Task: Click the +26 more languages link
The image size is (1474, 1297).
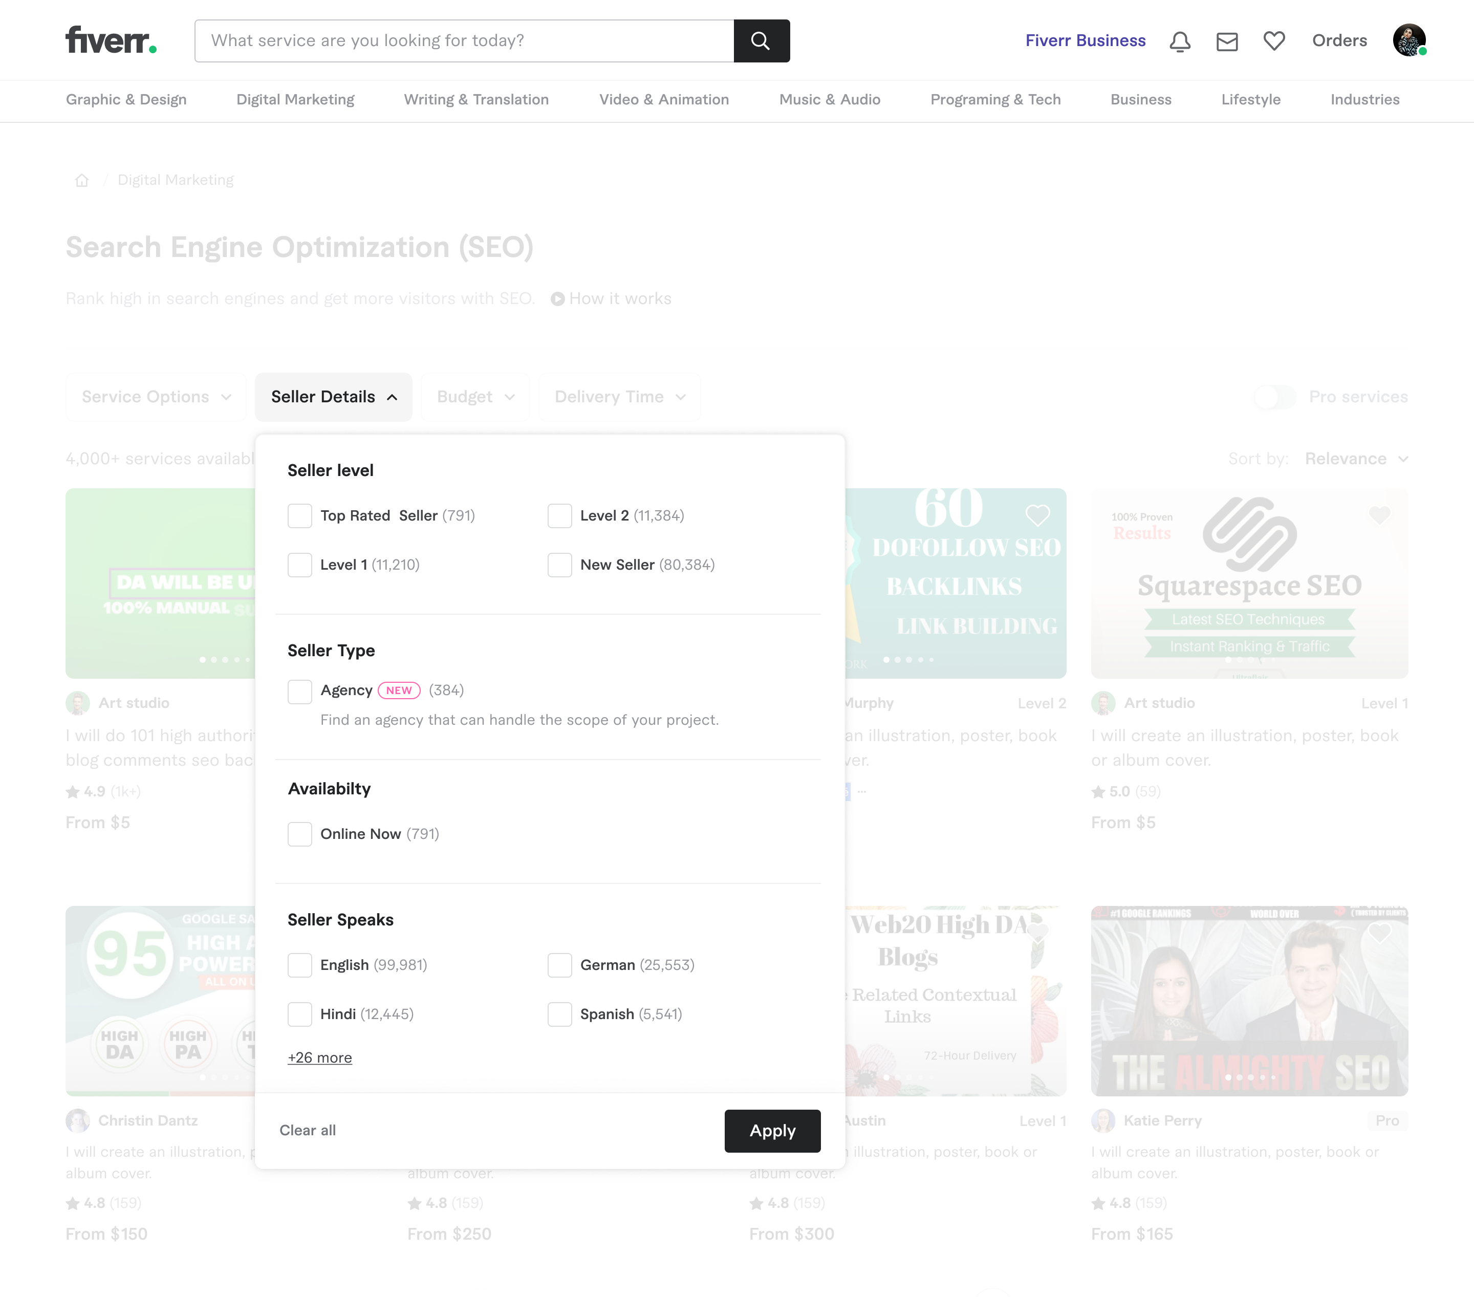Action: 319,1057
